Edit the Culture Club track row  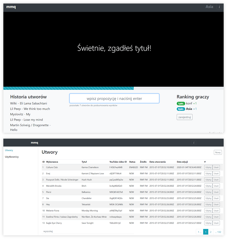(208, 167)
